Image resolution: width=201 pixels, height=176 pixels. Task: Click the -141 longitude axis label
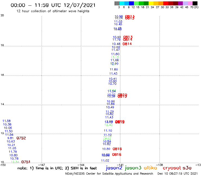pos(120,165)
